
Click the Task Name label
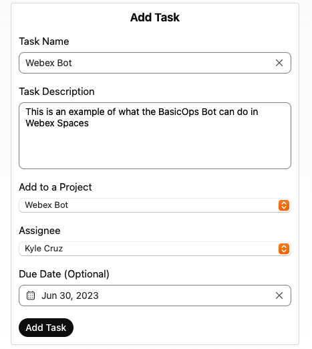[44, 41]
